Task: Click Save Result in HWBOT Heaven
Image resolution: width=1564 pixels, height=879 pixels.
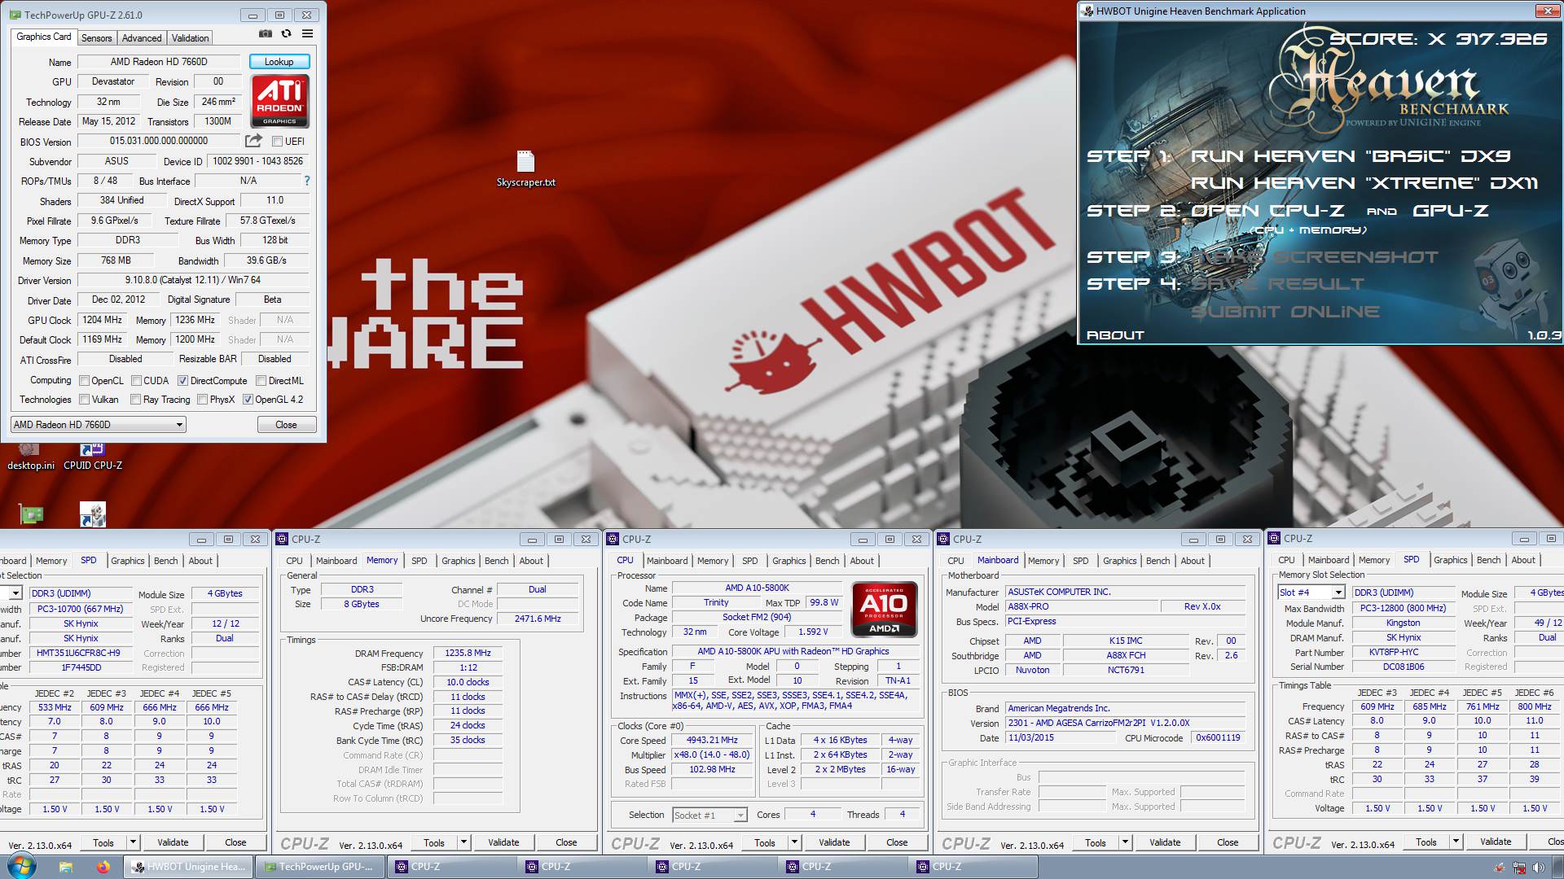Action: pyautogui.click(x=1277, y=284)
